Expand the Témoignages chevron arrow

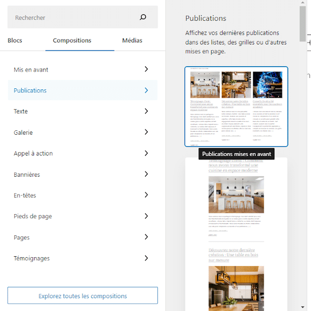tap(146, 258)
